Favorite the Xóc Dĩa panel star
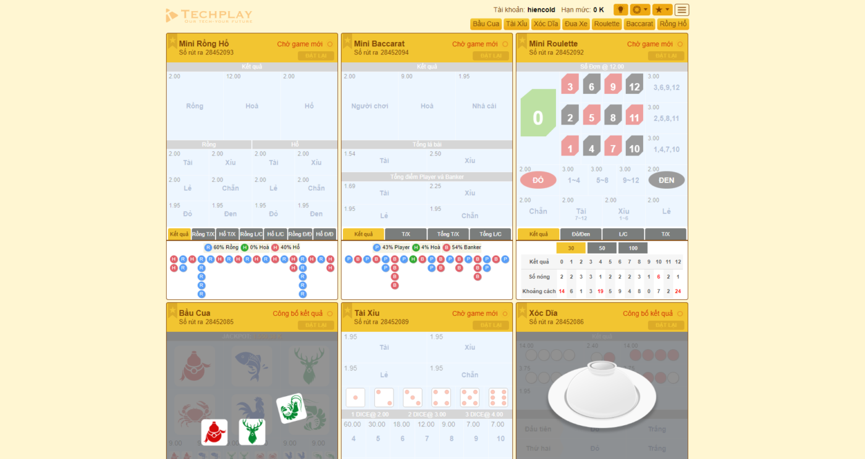Viewport: 865px width, 459px height. (522, 310)
